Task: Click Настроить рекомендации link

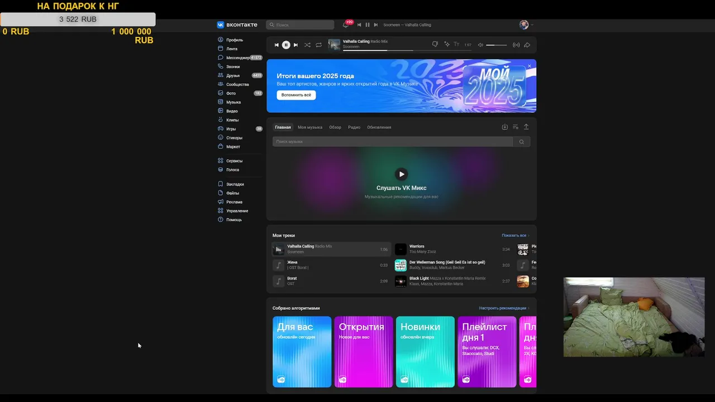Action: (504, 308)
